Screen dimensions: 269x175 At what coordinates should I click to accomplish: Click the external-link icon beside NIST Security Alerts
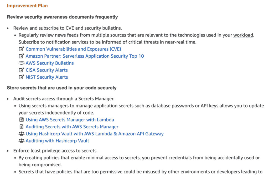22,77
